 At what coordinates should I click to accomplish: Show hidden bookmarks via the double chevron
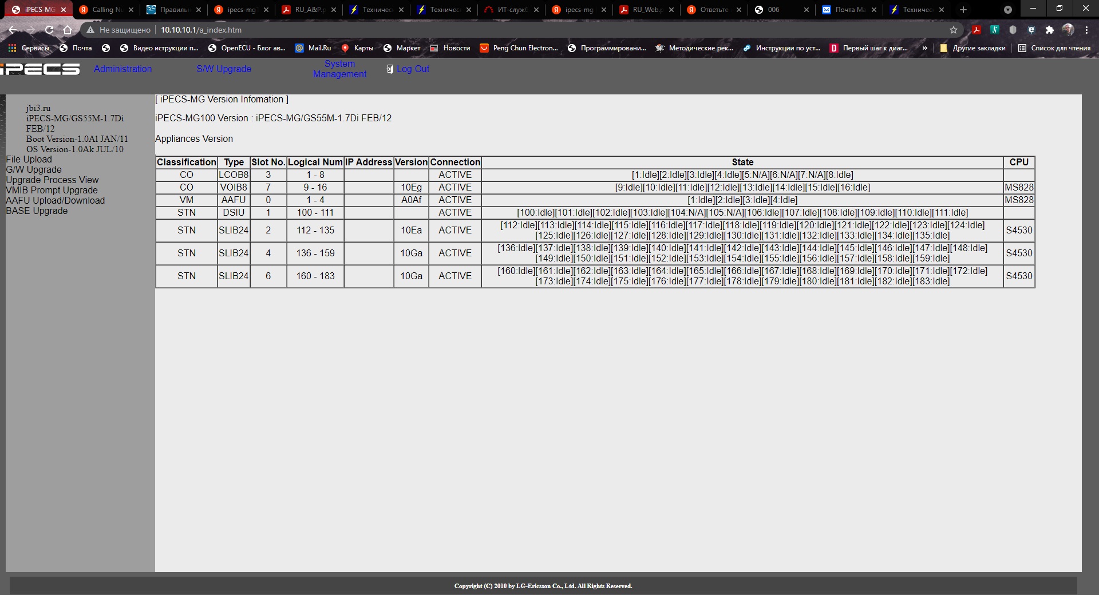coord(924,48)
